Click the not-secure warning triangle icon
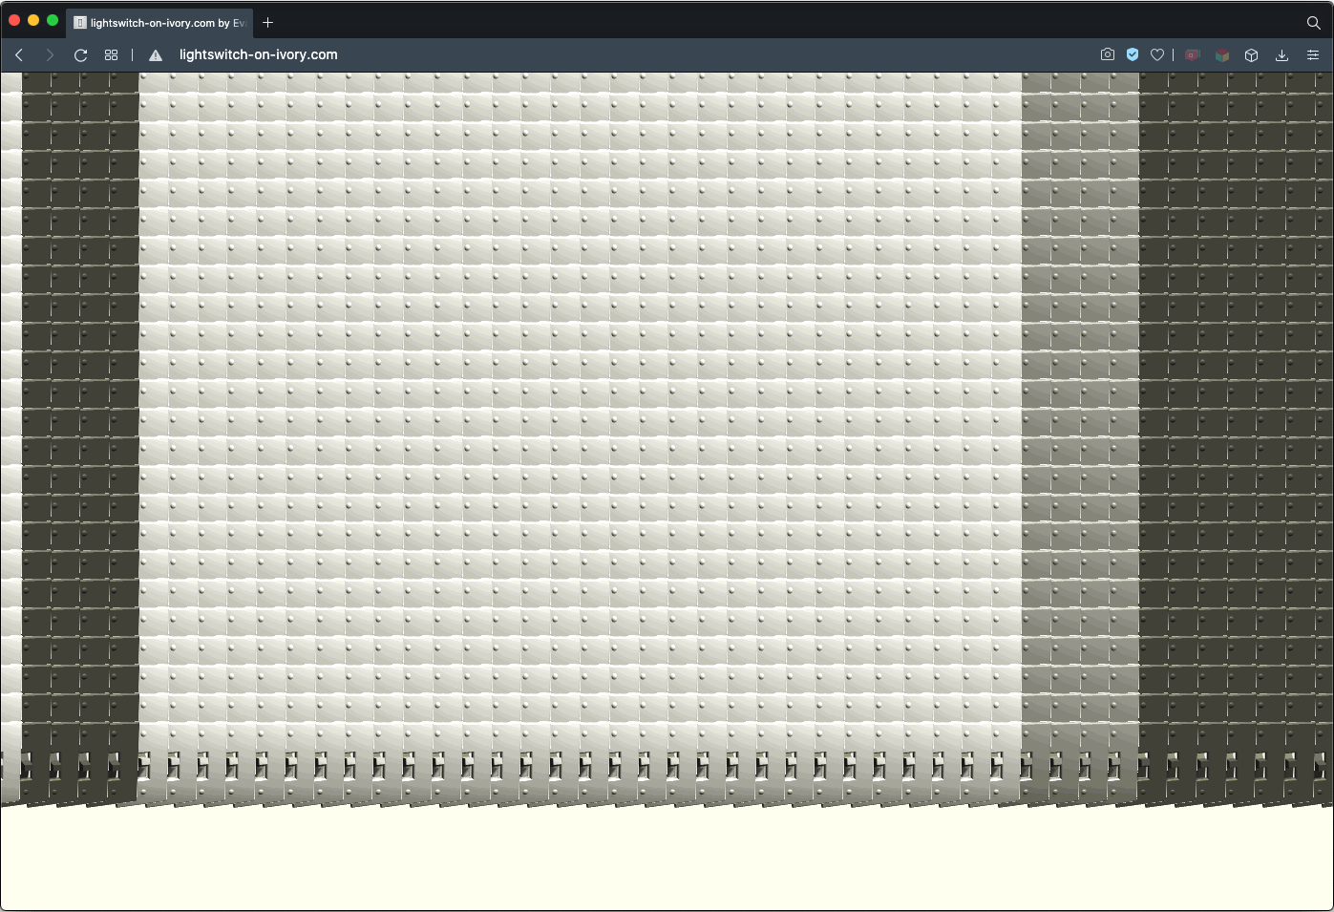 156,55
